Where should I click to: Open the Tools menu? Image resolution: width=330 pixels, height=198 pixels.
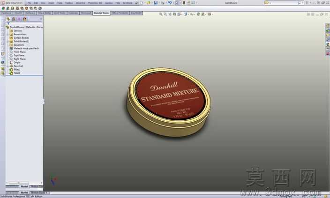point(60,3)
